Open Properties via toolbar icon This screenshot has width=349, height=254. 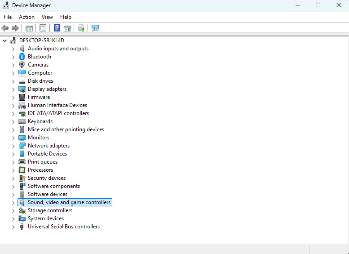point(43,28)
